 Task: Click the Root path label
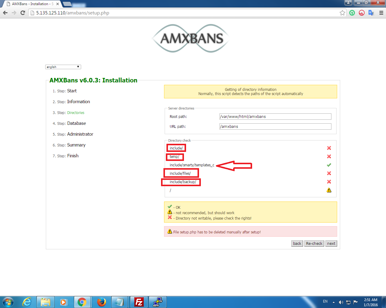pyautogui.click(x=178, y=117)
